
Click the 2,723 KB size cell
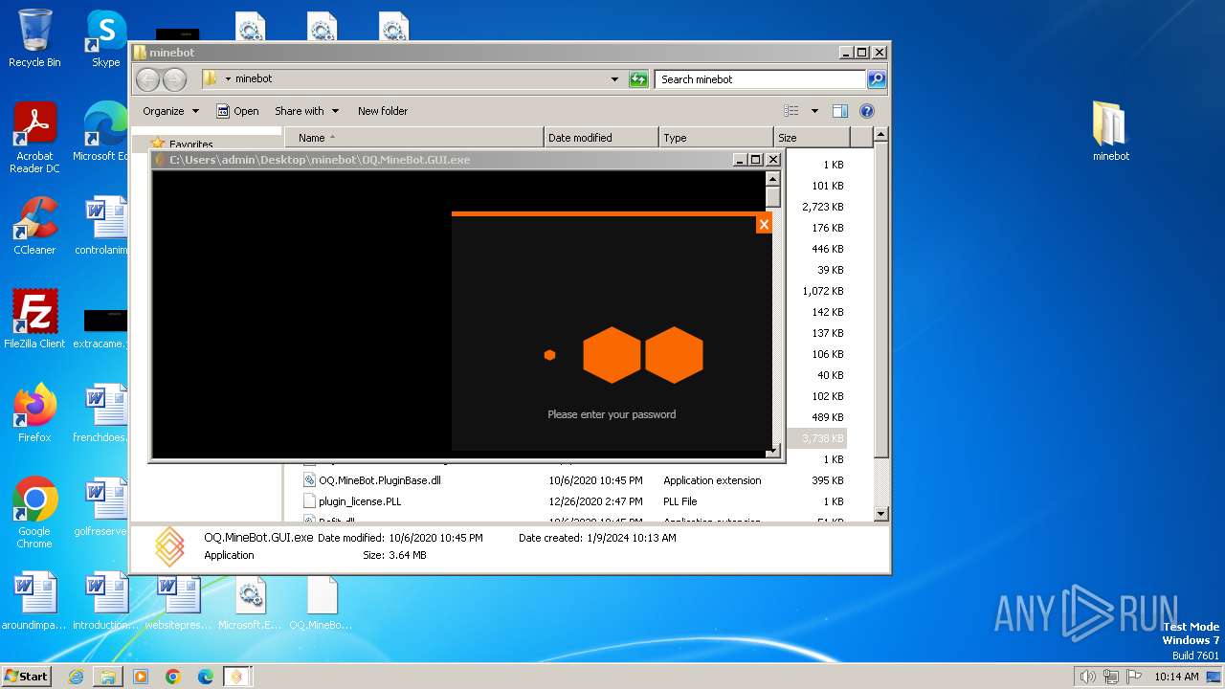tap(822, 207)
